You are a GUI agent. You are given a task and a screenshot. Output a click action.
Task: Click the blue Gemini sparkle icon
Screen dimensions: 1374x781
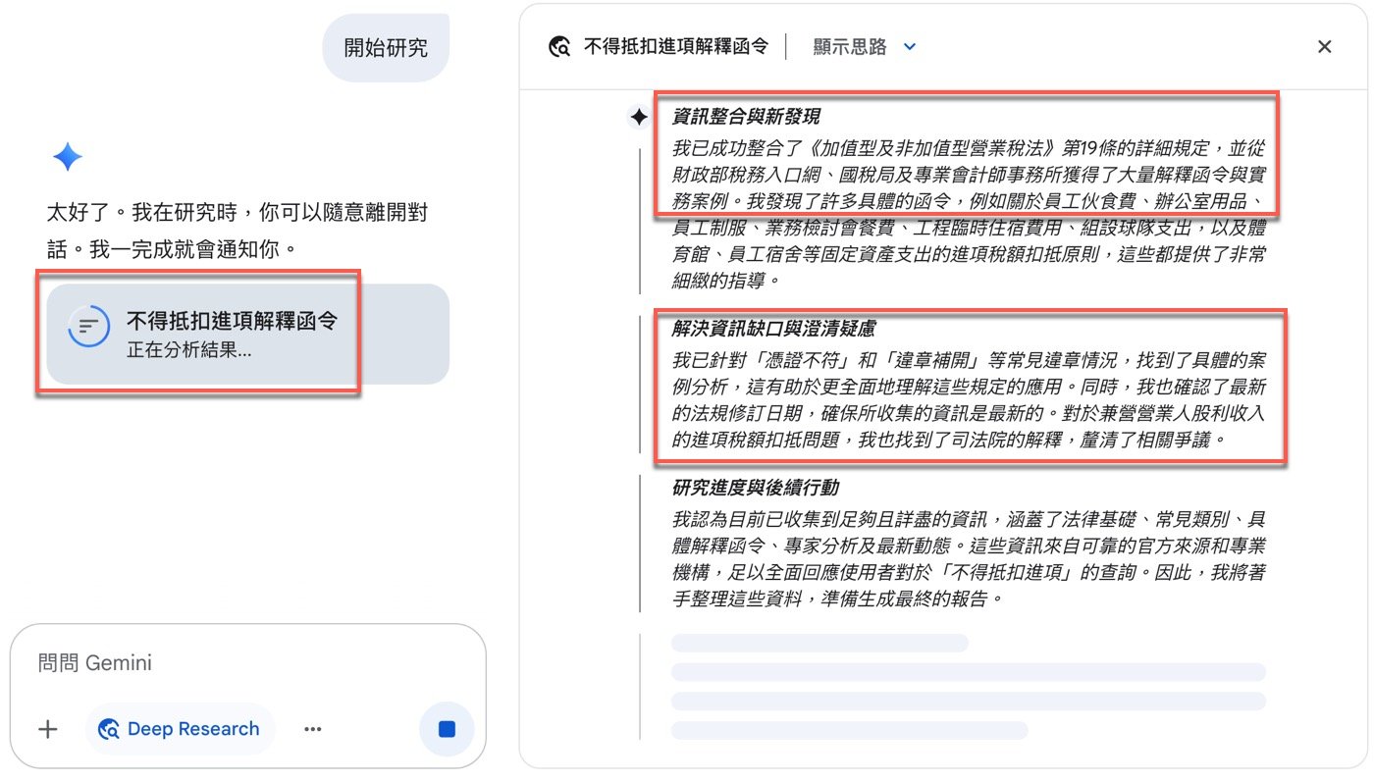(67, 157)
